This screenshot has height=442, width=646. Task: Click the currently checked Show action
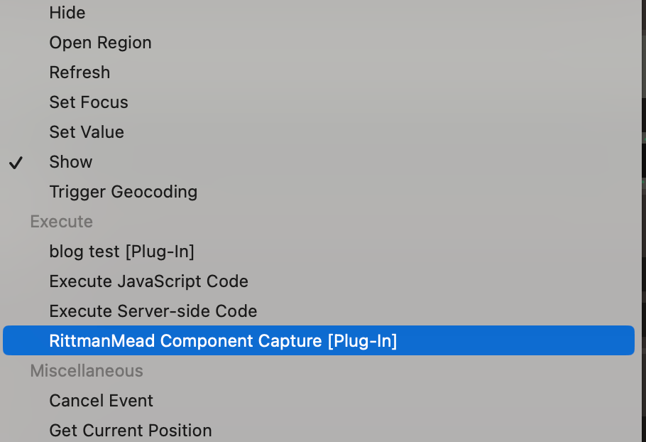(70, 162)
